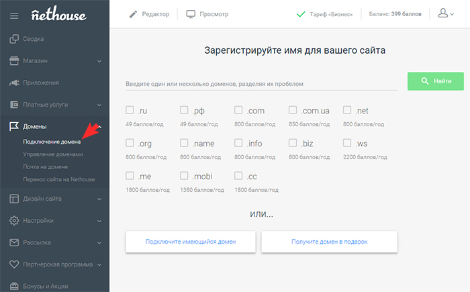Screen dimensions: 470x292
Task: Expand the Настройки sidebar section
Action: tap(99, 220)
